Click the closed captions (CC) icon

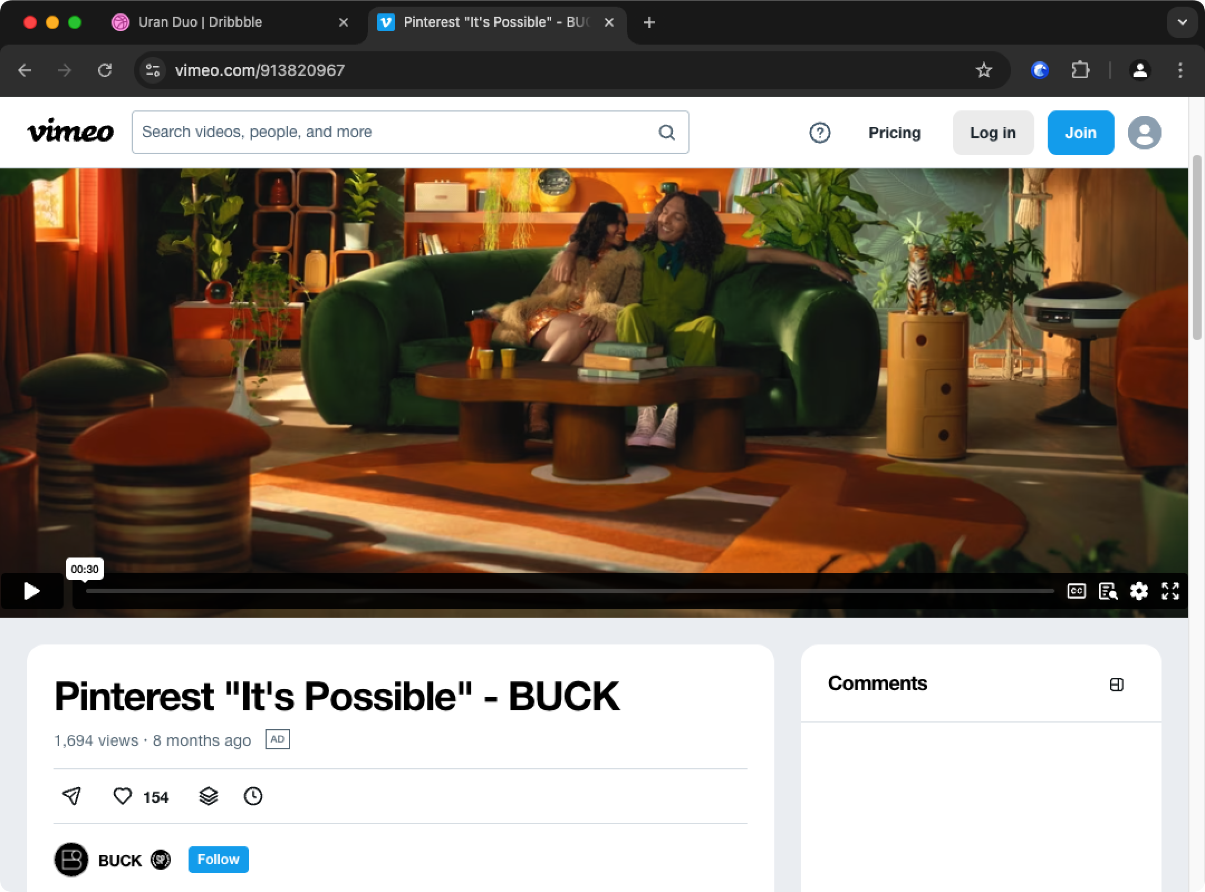1076,592
